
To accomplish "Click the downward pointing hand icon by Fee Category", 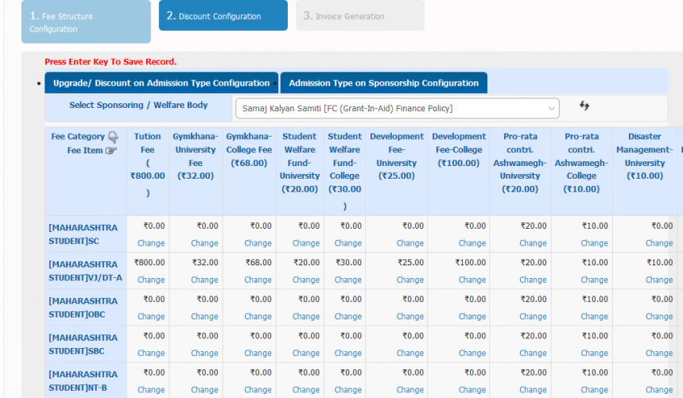I will tap(113, 137).
